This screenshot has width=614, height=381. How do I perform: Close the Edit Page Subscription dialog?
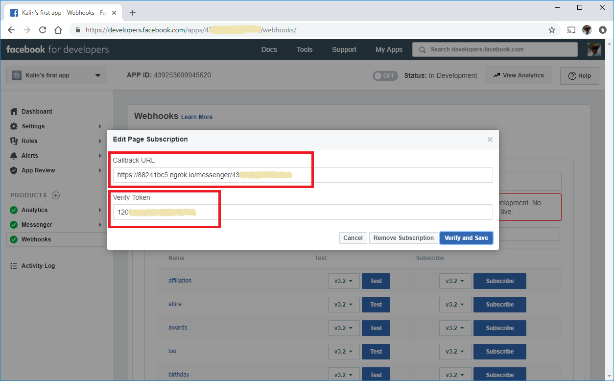490,140
